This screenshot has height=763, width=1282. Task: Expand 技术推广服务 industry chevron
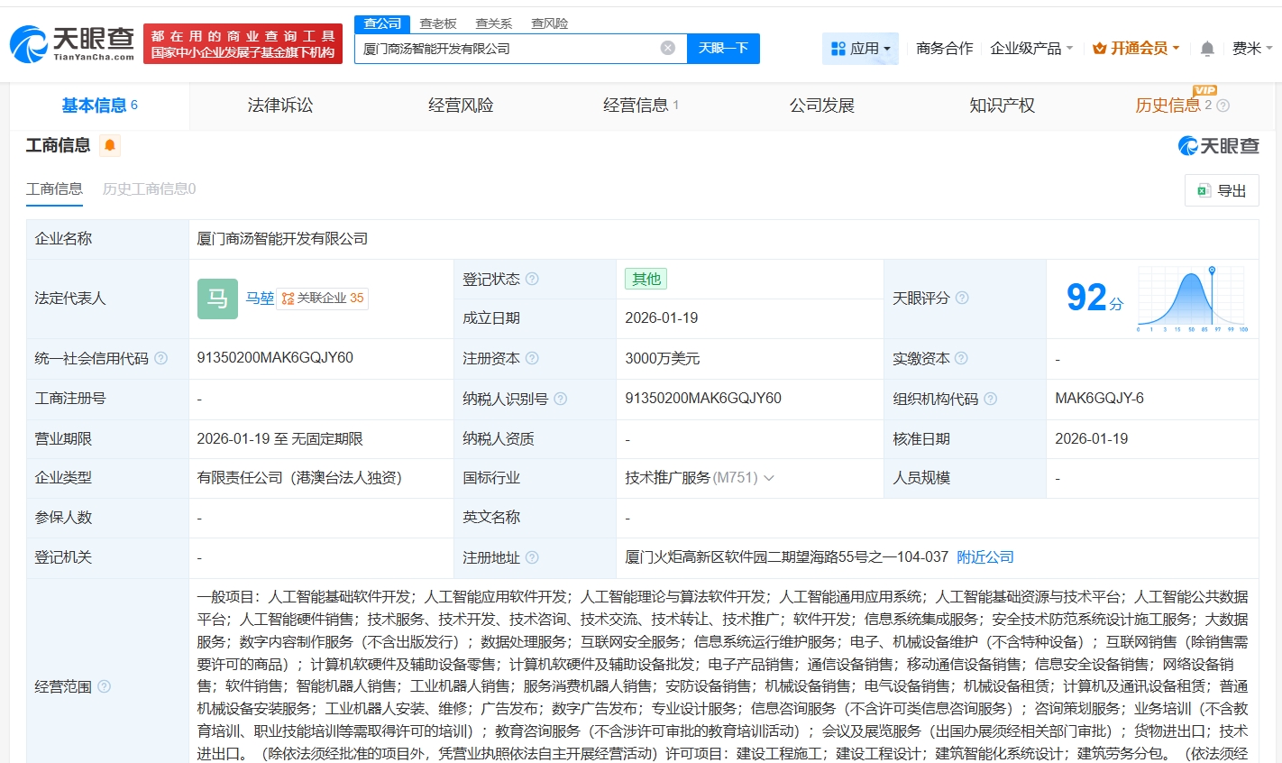click(x=769, y=478)
